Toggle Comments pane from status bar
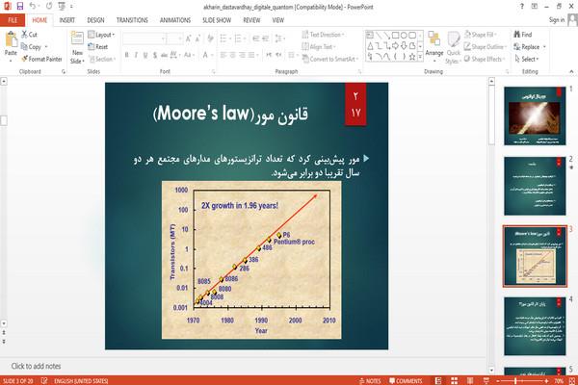Image resolution: width=578 pixels, height=385 pixels. pyautogui.click(x=406, y=381)
